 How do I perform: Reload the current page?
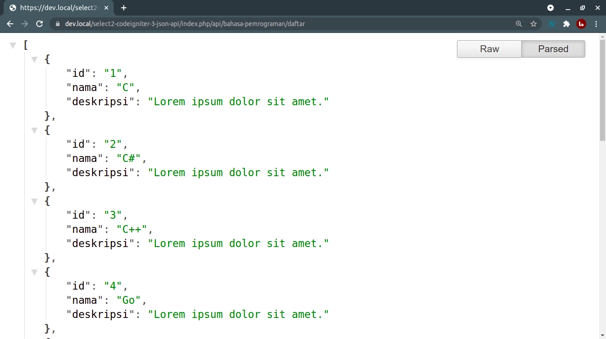pyautogui.click(x=39, y=24)
